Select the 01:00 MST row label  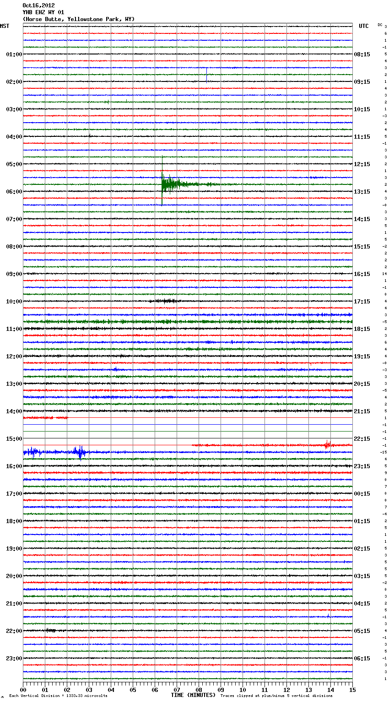pyautogui.click(x=14, y=54)
